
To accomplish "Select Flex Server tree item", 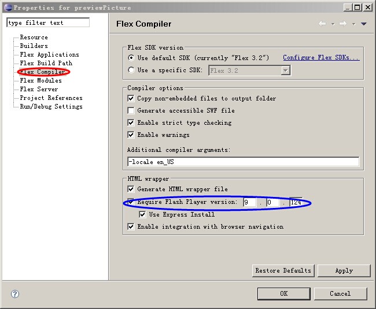I will tap(39, 89).
